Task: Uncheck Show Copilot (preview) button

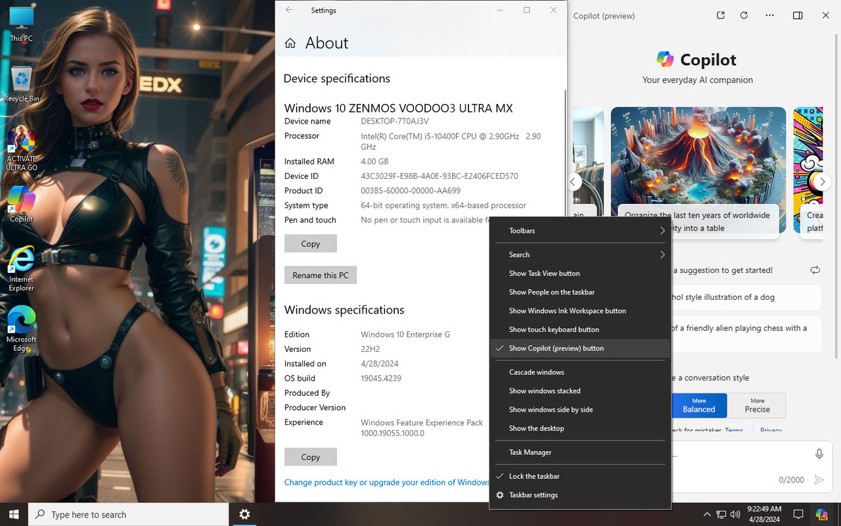Action: [x=580, y=348]
